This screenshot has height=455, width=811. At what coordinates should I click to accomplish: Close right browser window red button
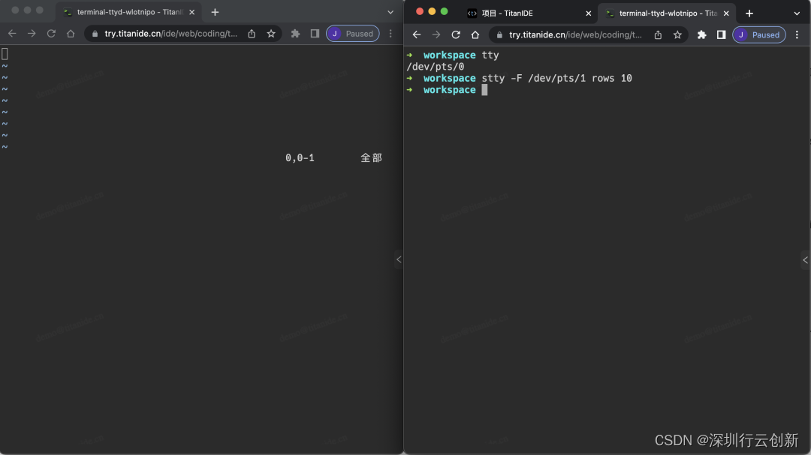(420, 11)
